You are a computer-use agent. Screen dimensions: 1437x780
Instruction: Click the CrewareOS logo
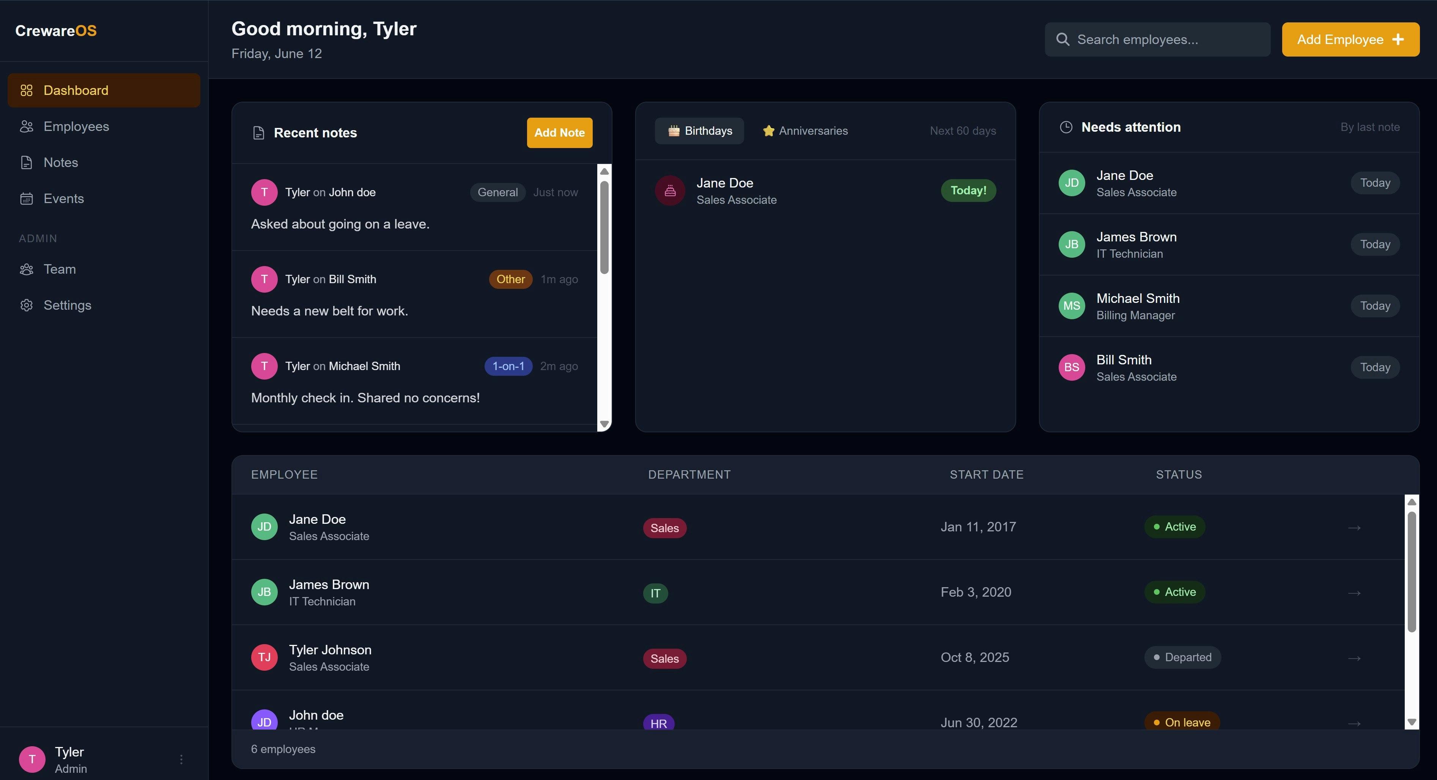point(56,31)
